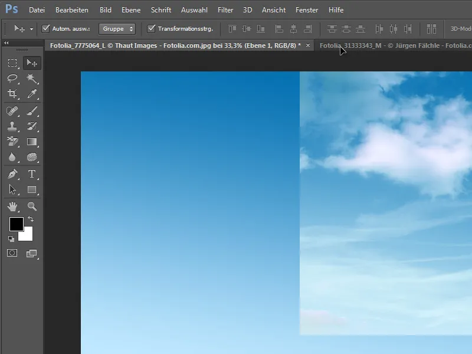The width and height of the screenshot is (472, 354).
Task: Align top edges
Action: [232, 29]
